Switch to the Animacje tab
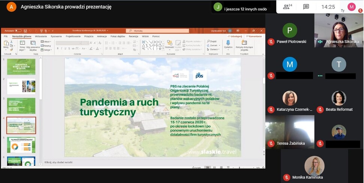The width and height of the screenshot is (364, 183). pos(102,36)
